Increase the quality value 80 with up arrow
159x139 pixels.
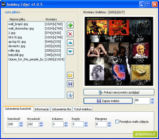[x=152, y=99]
